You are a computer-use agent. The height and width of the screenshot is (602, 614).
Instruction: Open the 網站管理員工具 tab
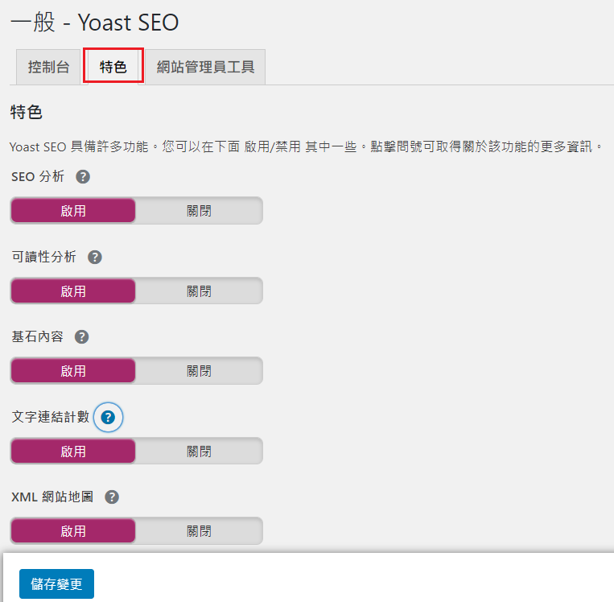click(x=205, y=67)
